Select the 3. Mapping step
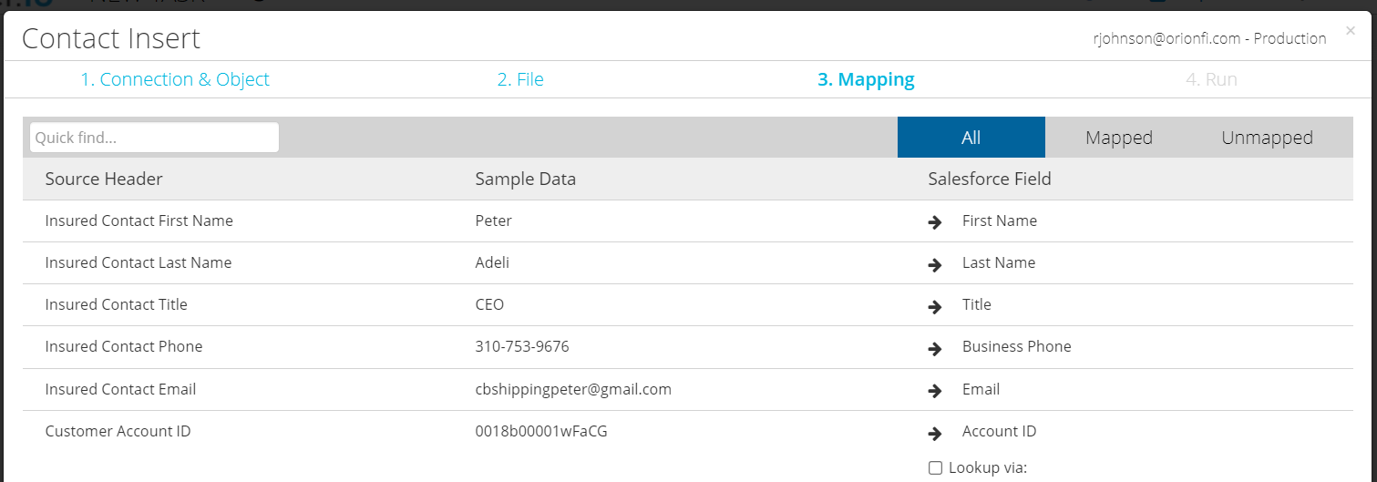Screen dimensions: 1377x482 [866, 79]
